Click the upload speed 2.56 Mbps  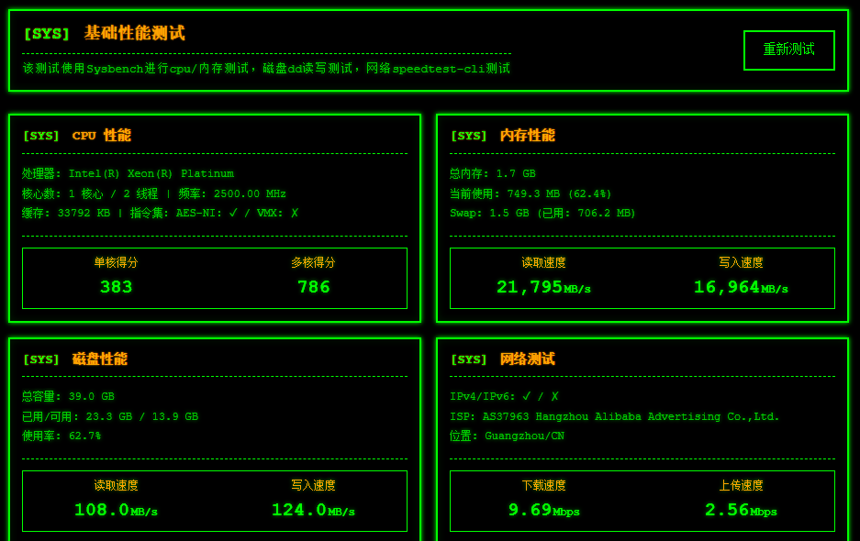click(740, 510)
